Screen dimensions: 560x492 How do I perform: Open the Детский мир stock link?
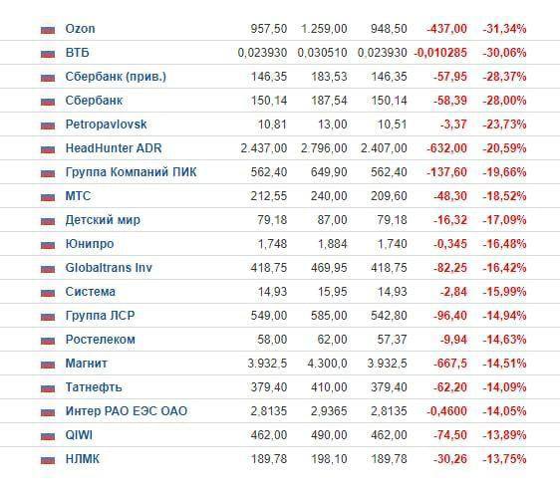pyautogui.click(x=103, y=220)
